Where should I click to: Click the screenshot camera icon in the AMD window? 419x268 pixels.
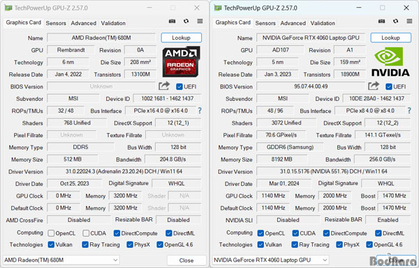(x=172, y=21)
